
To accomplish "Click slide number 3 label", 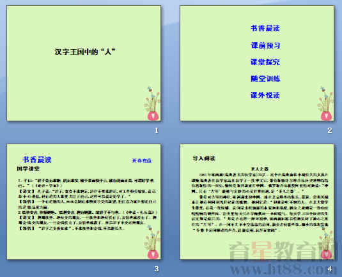I will pos(157,269).
